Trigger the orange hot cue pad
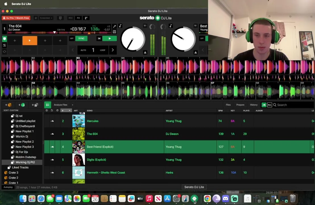This screenshot has width=315, height=205. point(30,40)
